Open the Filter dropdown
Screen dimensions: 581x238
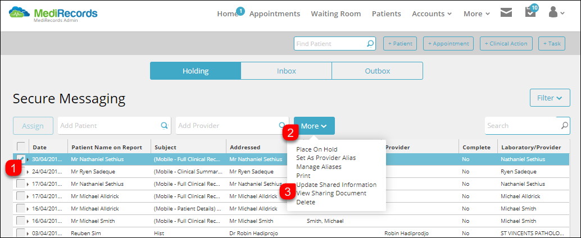click(x=550, y=98)
